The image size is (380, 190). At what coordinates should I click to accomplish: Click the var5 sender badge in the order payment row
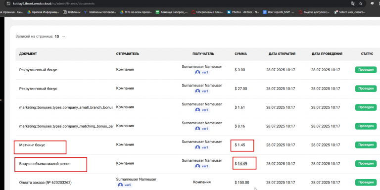tap(124, 185)
